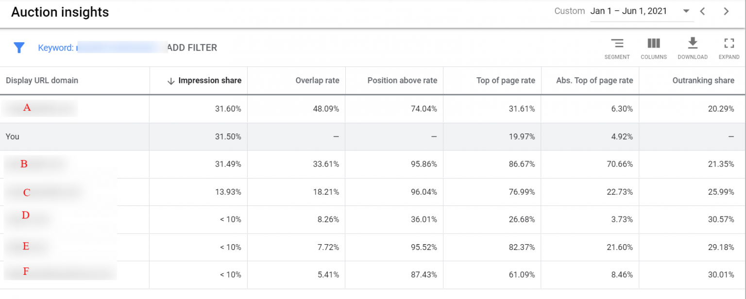This screenshot has width=746, height=299.
Task: Sort the table by Overlap rate
Action: point(317,81)
